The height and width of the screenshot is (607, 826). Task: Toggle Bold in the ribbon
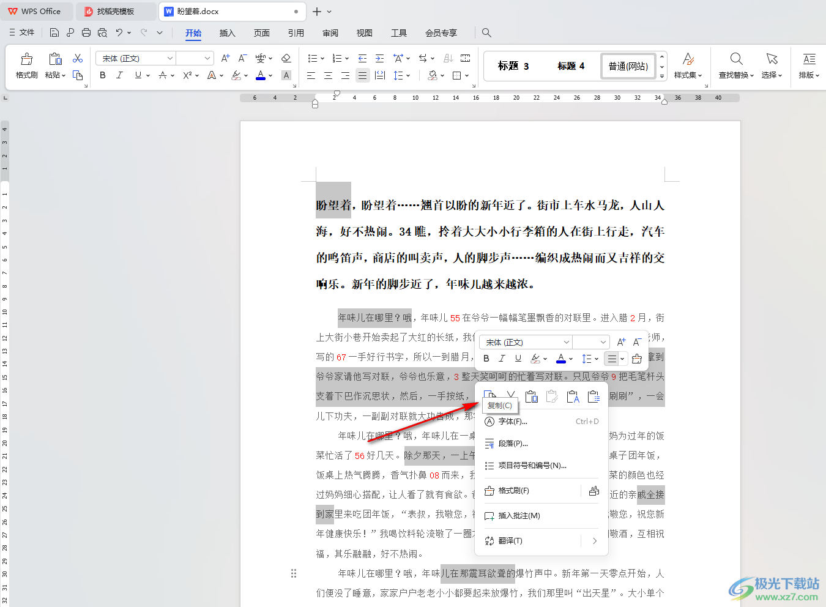(103, 75)
